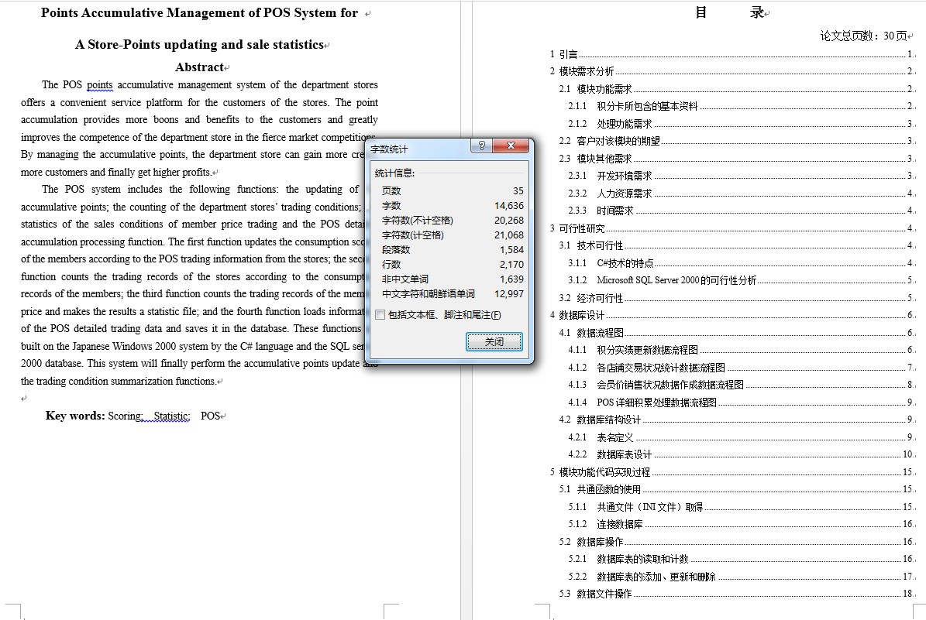
Task: Open TOC entry 3.1.2 Microsoft SQL Server 2000
Action: (x=741, y=280)
